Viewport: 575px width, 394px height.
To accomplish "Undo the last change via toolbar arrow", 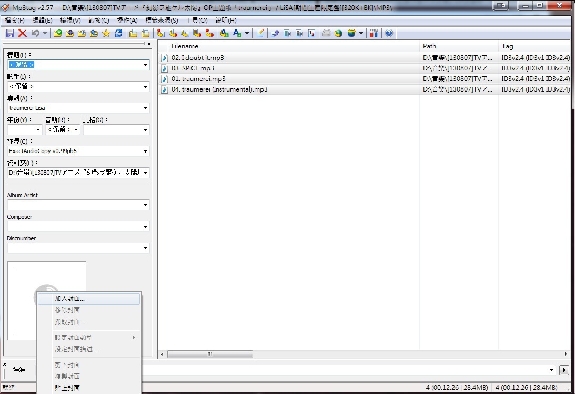I will (35, 33).
